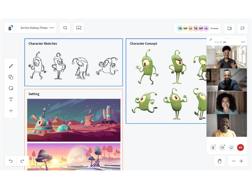Toggle camera off in call panel
The image size is (252, 189).
point(222,147)
